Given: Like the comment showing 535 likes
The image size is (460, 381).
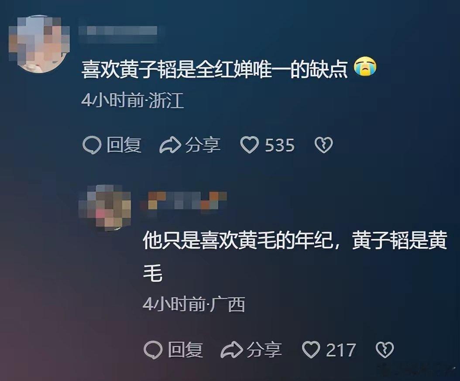Looking at the screenshot, I should click(249, 145).
